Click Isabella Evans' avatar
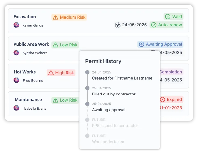The height and width of the screenshot is (152, 198). point(16,108)
